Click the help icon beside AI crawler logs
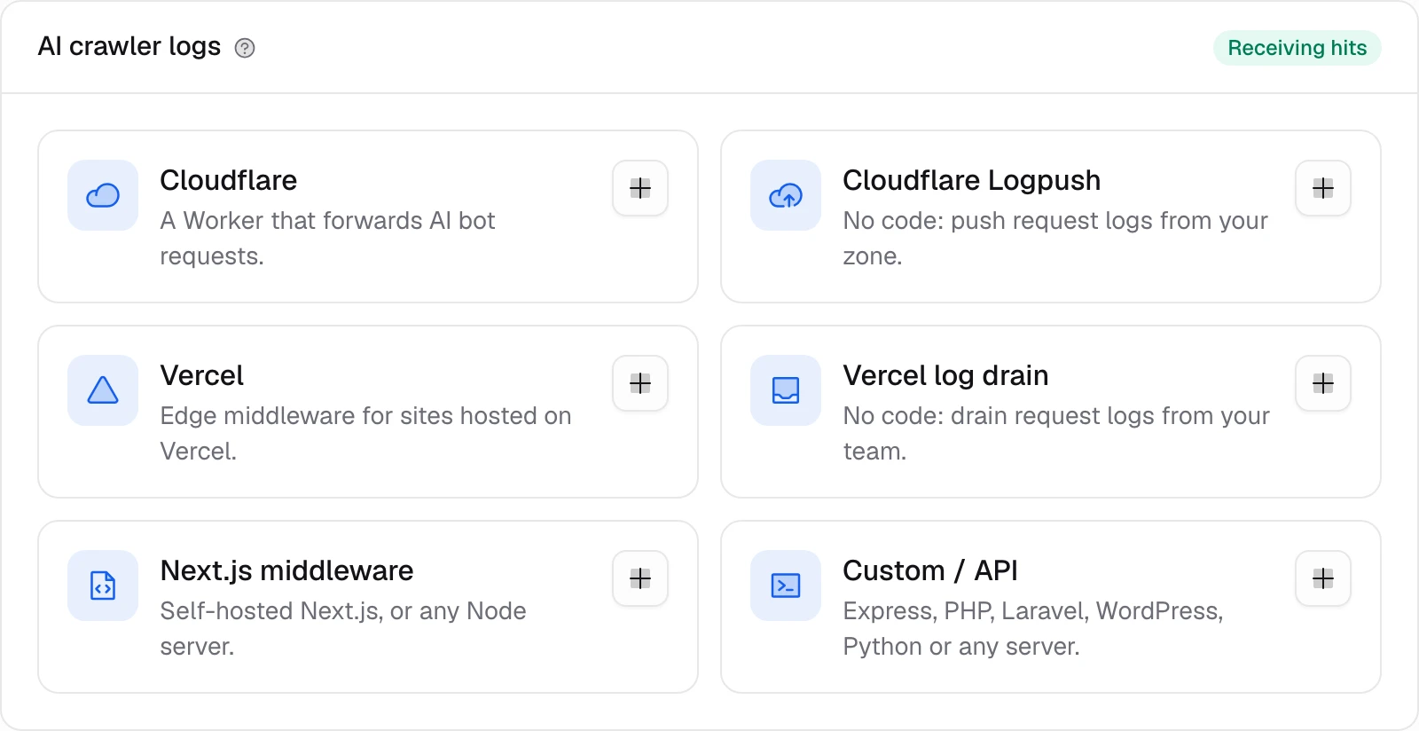Viewport: 1419px width, 731px height. point(245,48)
